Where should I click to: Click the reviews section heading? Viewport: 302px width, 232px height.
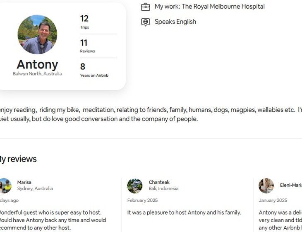(18, 159)
